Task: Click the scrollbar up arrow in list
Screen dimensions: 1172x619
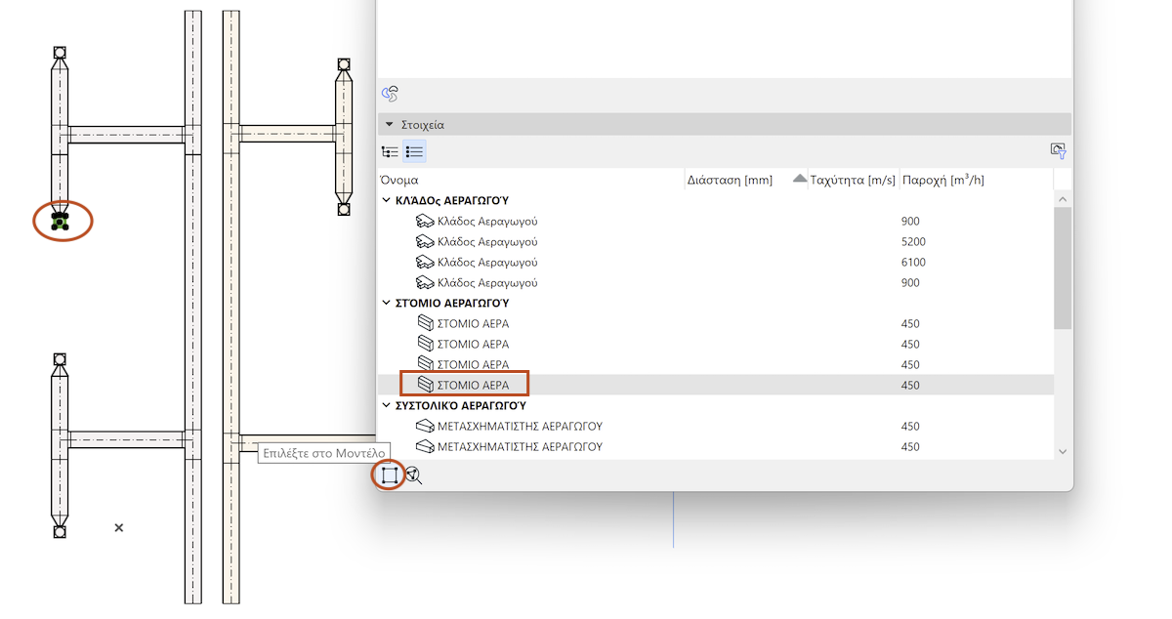Action: pyautogui.click(x=1063, y=198)
